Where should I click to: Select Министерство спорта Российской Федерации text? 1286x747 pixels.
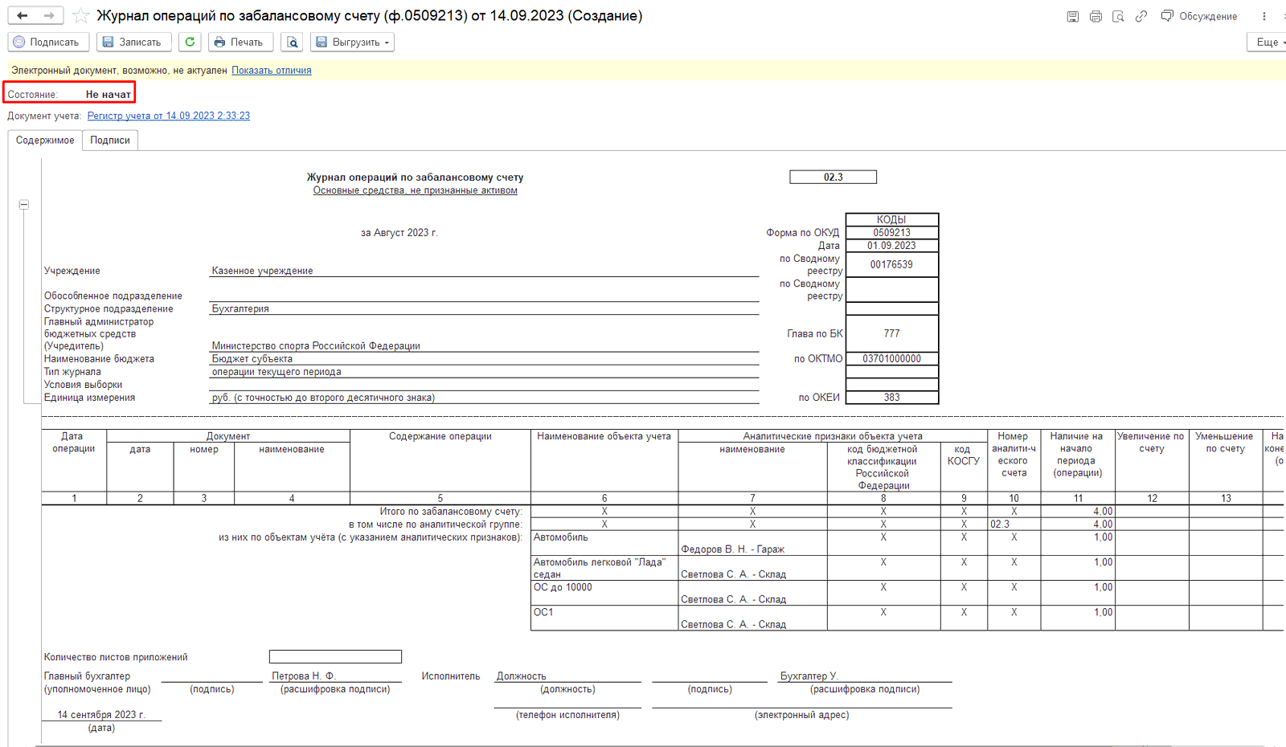tap(316, 345)
